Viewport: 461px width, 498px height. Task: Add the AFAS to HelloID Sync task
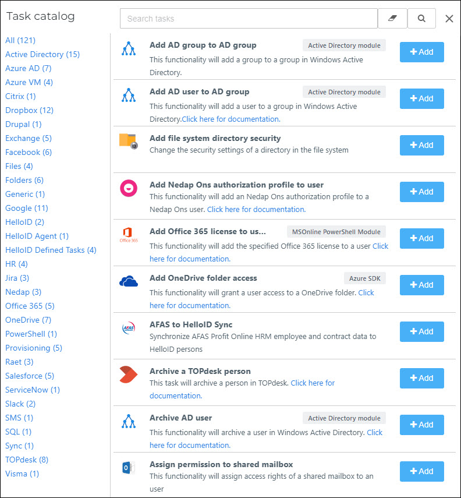(x=421, y=331)
